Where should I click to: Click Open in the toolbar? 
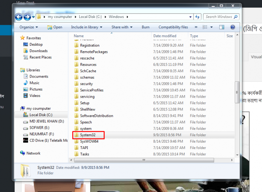55,27
